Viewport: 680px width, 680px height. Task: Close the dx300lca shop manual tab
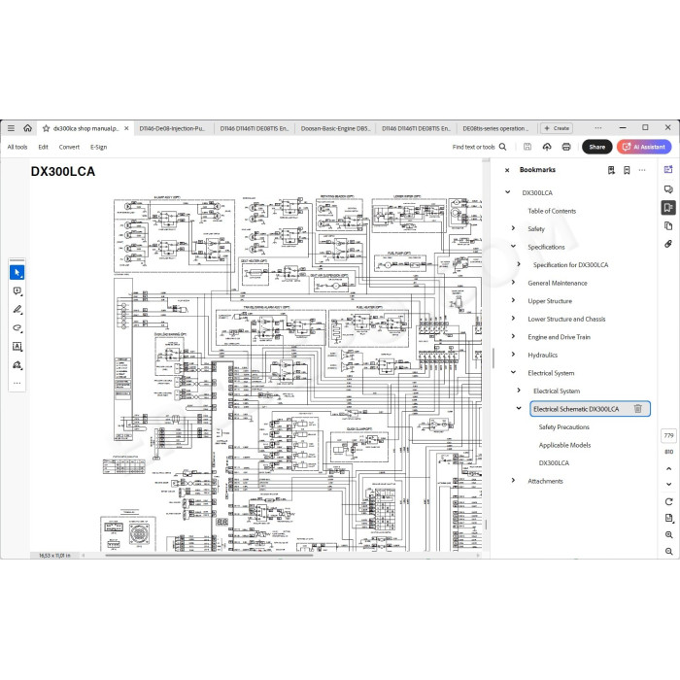click(x=126, y=128)
